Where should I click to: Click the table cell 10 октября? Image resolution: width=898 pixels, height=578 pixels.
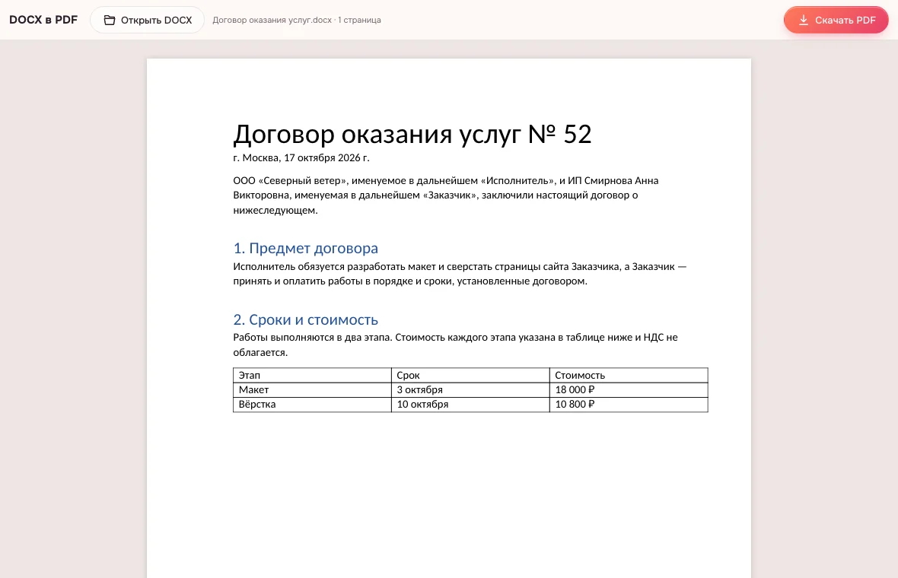470,404
